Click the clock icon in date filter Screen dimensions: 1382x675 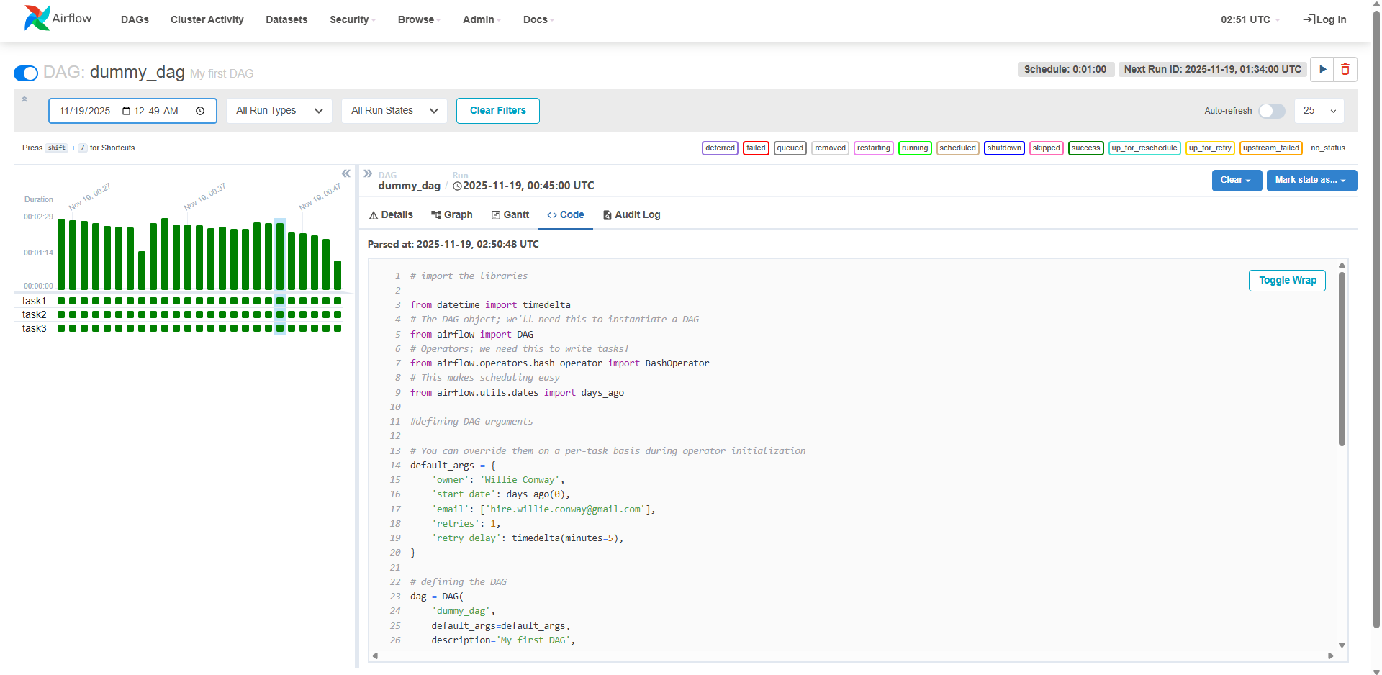(200, 111)
